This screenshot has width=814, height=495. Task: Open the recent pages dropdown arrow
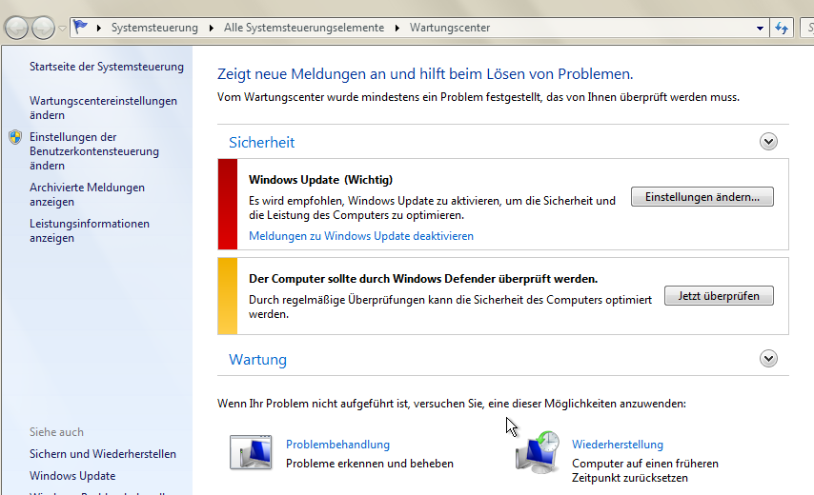point(62,29)
